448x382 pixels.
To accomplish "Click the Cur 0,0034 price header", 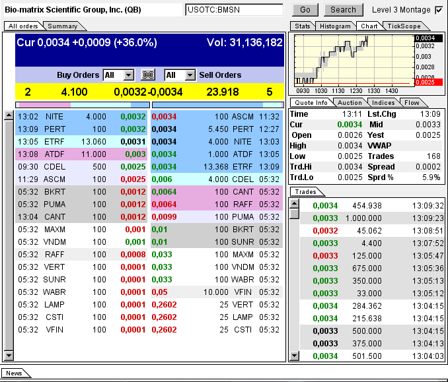I will (87, 43).
